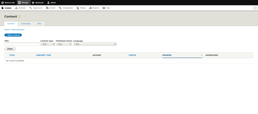Viewport: 258px width, 114px height.
Task: Open the People admin page
Action: tap(81, 8)
